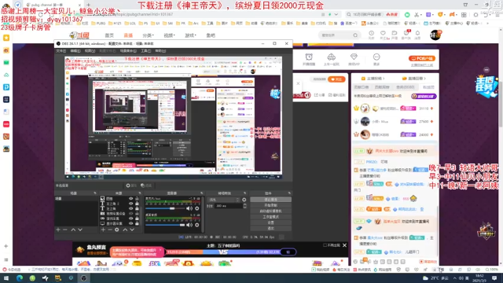Screen dimensions: 503x283
Task: Add a new scene in OBS Scenes dock
Action: (x=58, y=230)
